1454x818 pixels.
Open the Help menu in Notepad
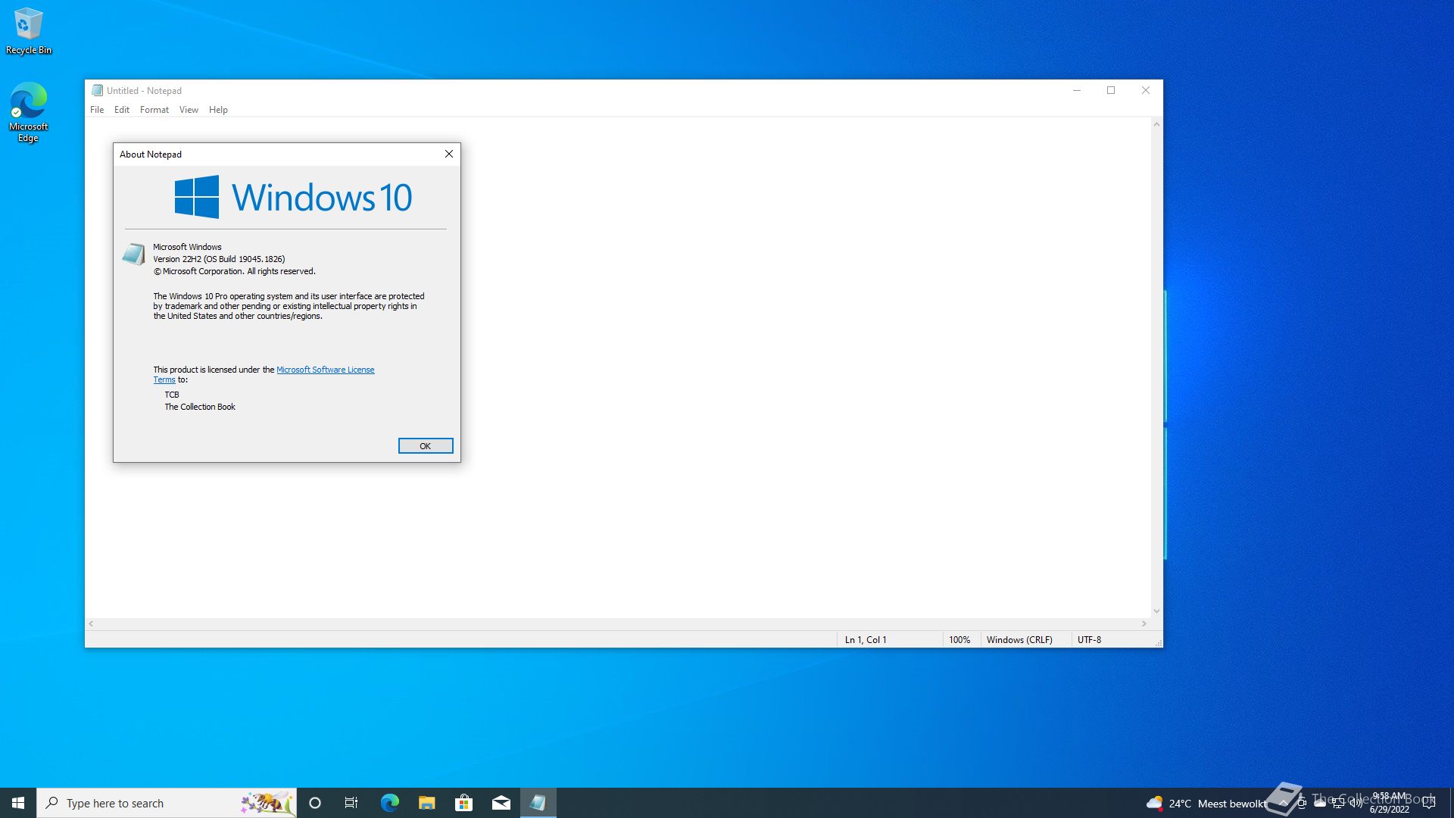[x=218, y=110]
